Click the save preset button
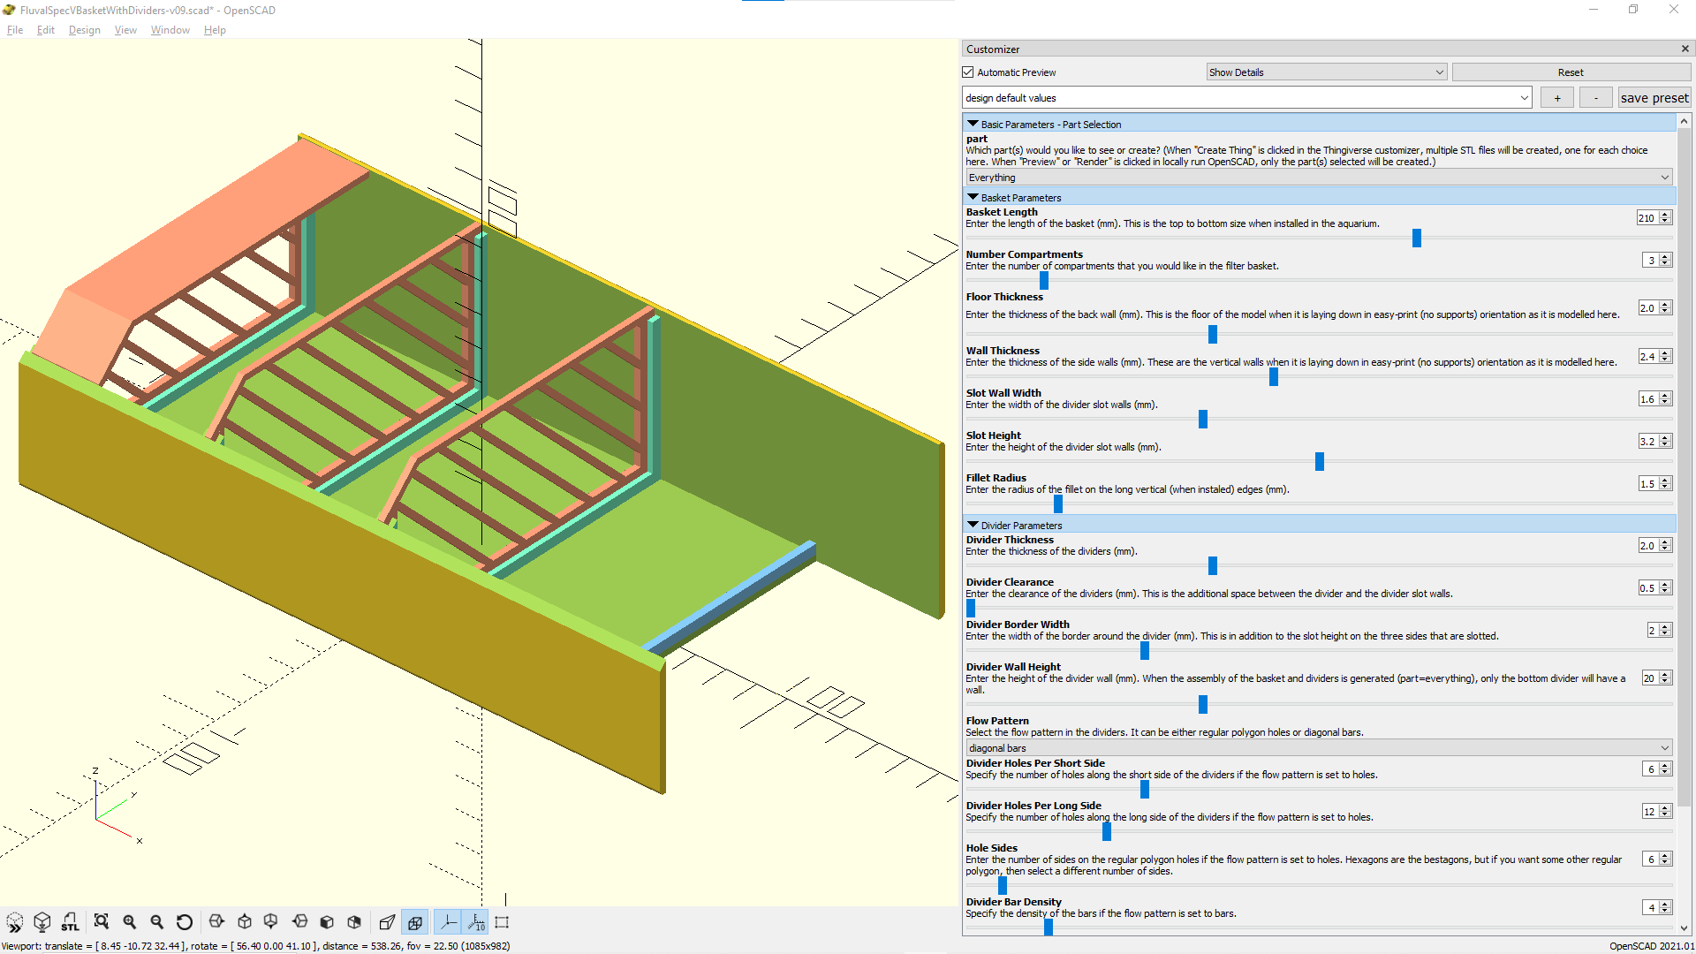This screenshot has height=954, width=1696. click(1654, 98)
